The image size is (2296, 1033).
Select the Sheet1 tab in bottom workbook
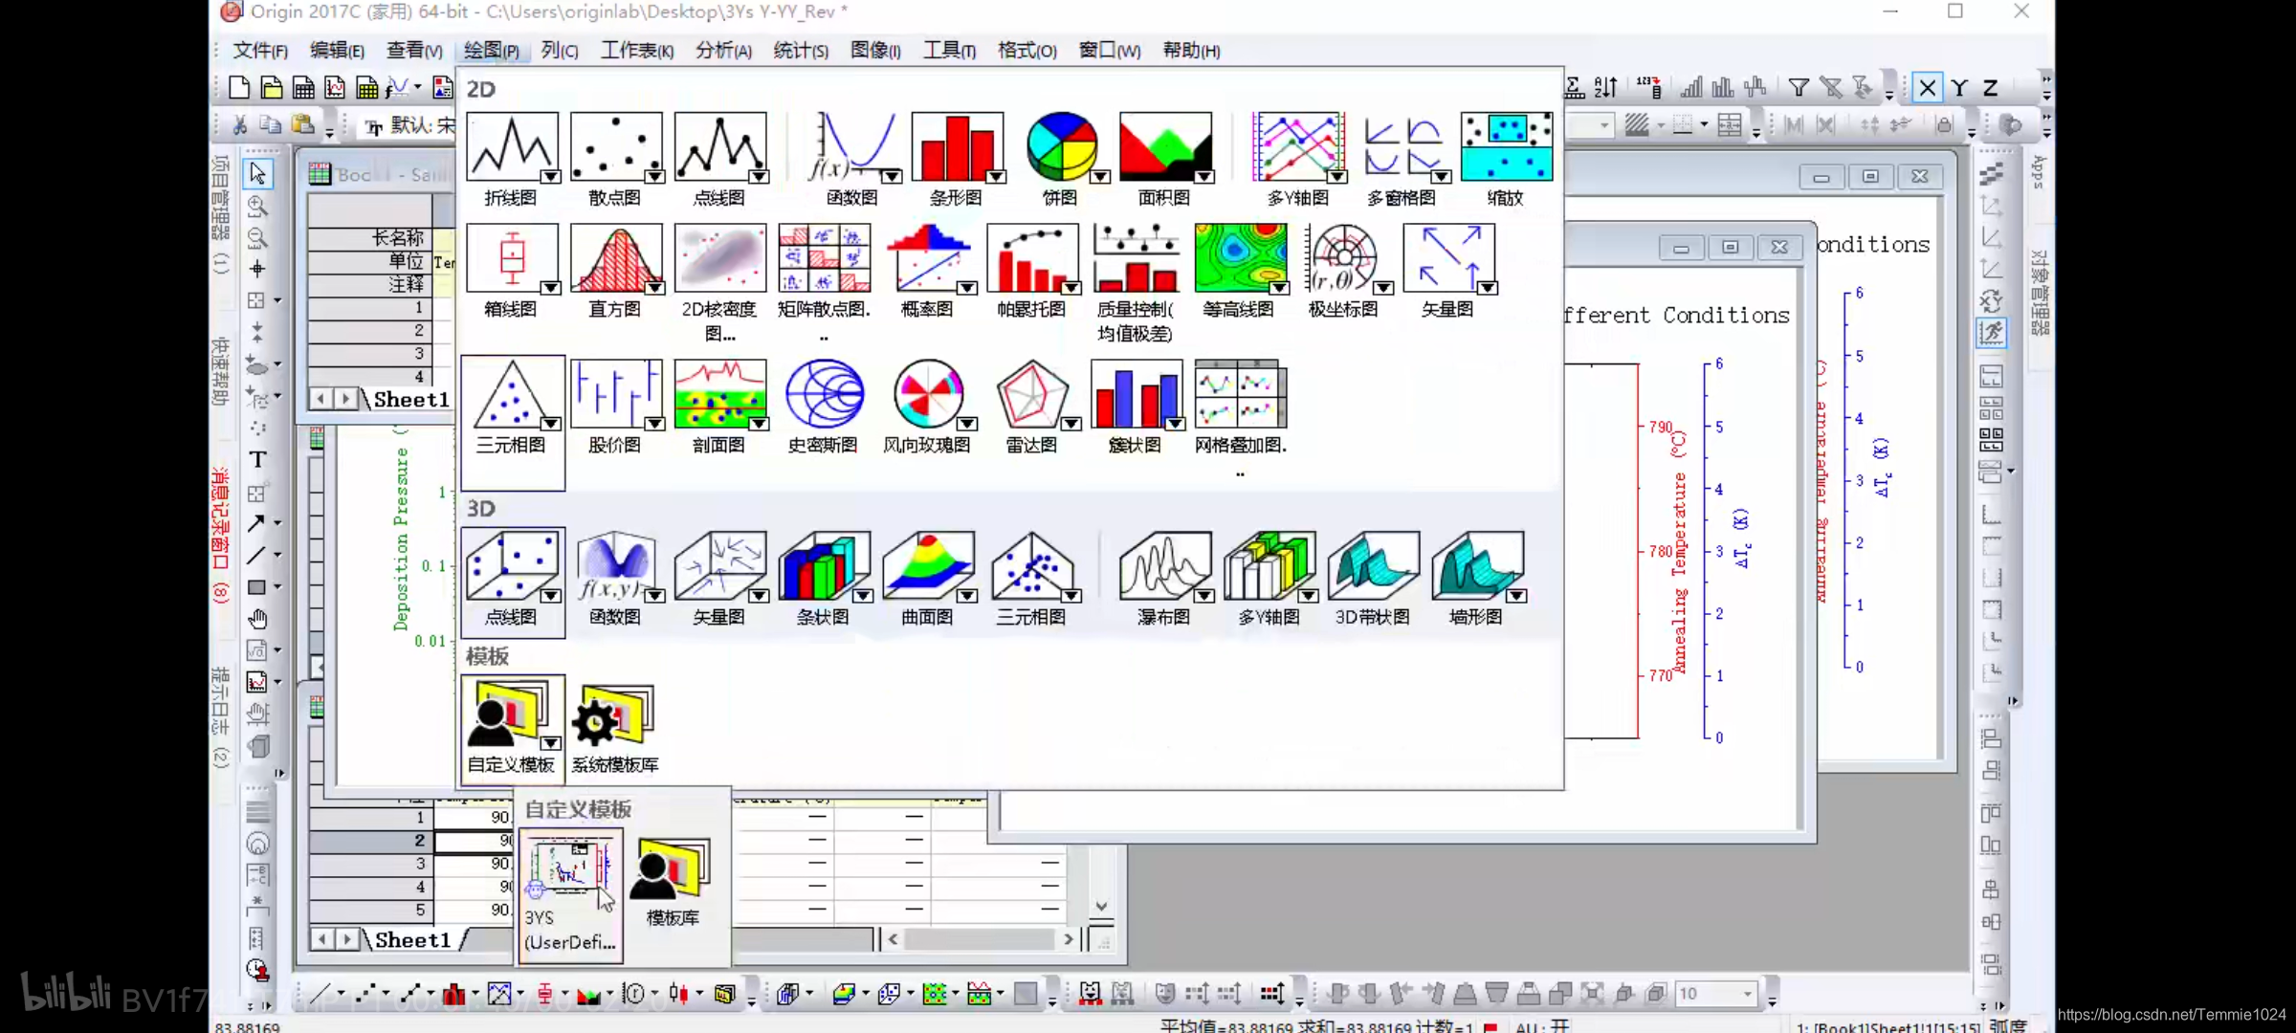[412, 940]
